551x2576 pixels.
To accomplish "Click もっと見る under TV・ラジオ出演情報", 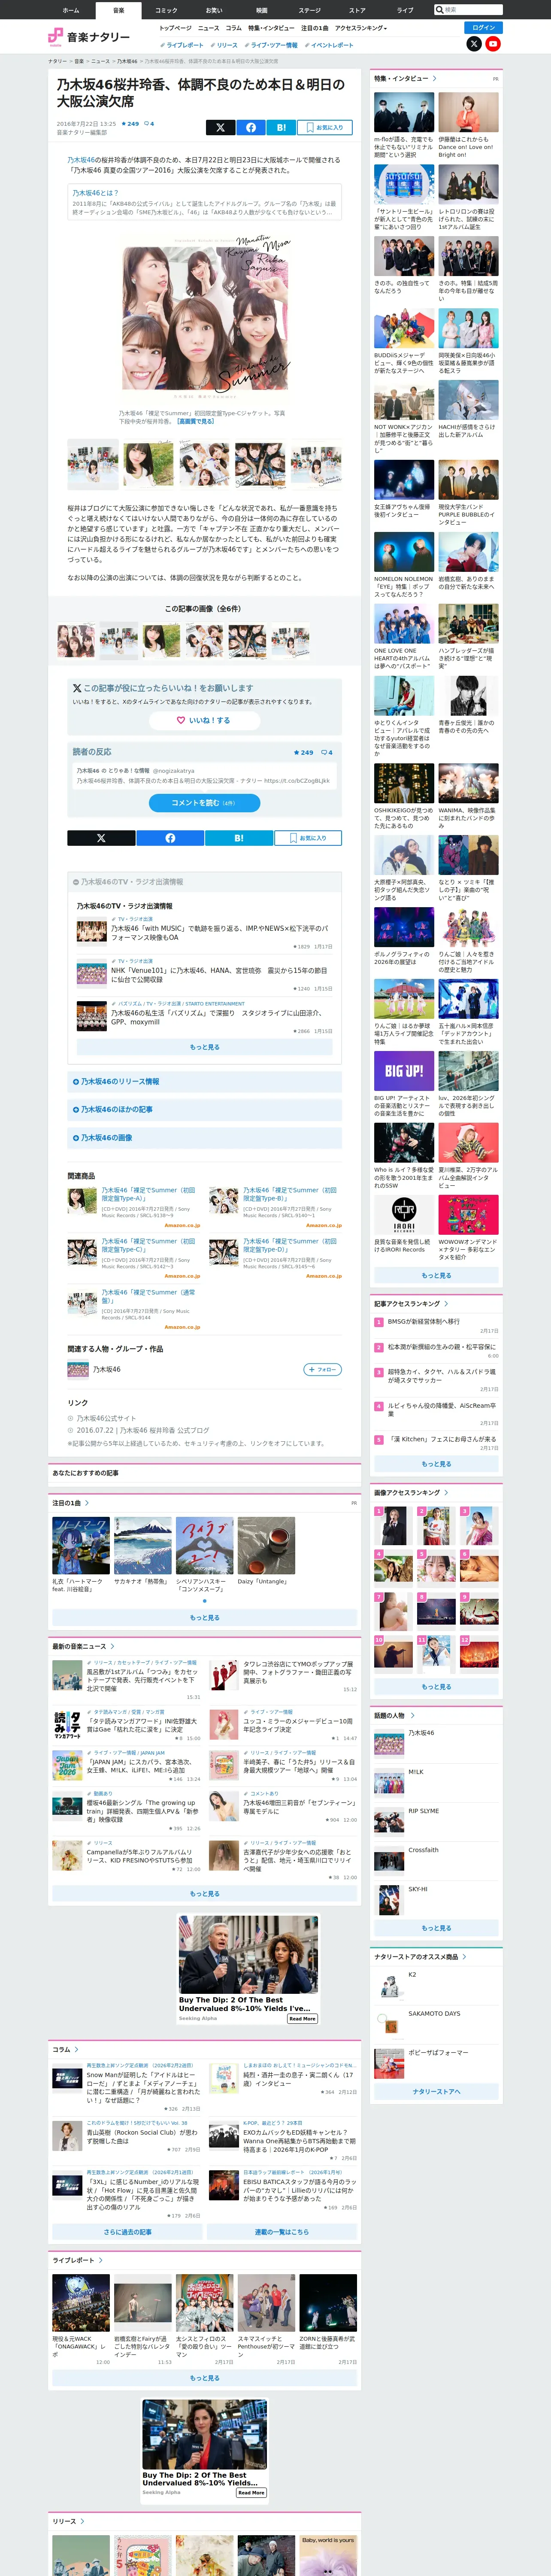I will (204, 1047).
